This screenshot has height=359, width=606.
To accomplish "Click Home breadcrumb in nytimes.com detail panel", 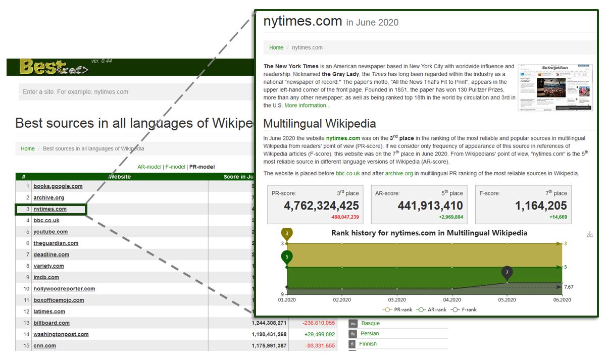I will pyautogui.click(x=276, y=47).
